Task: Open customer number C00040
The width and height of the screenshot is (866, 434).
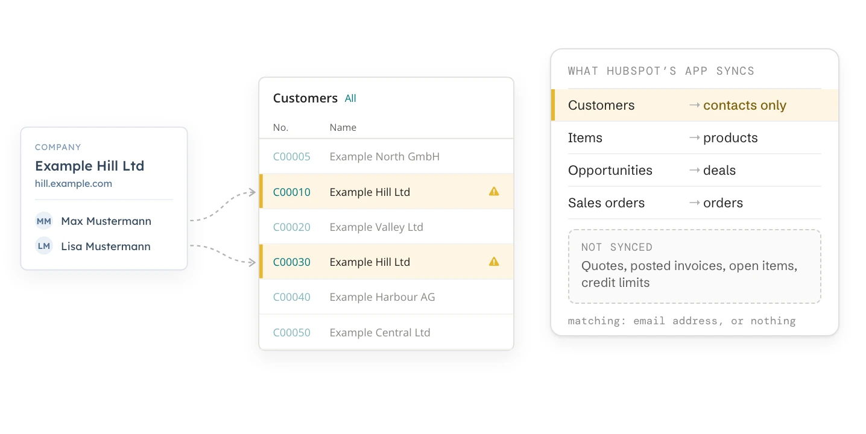Action: click(x=292, y=297)
